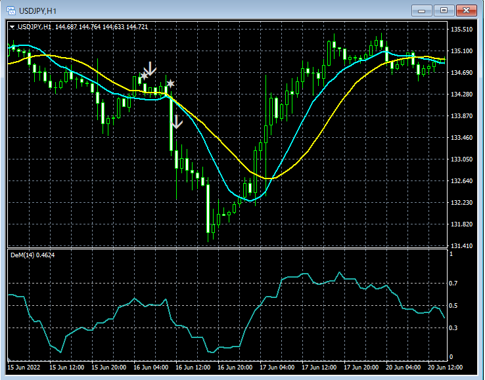Click the 134.690 price scale label
This screenshot has height=380, width=485.
pos(462,73)
